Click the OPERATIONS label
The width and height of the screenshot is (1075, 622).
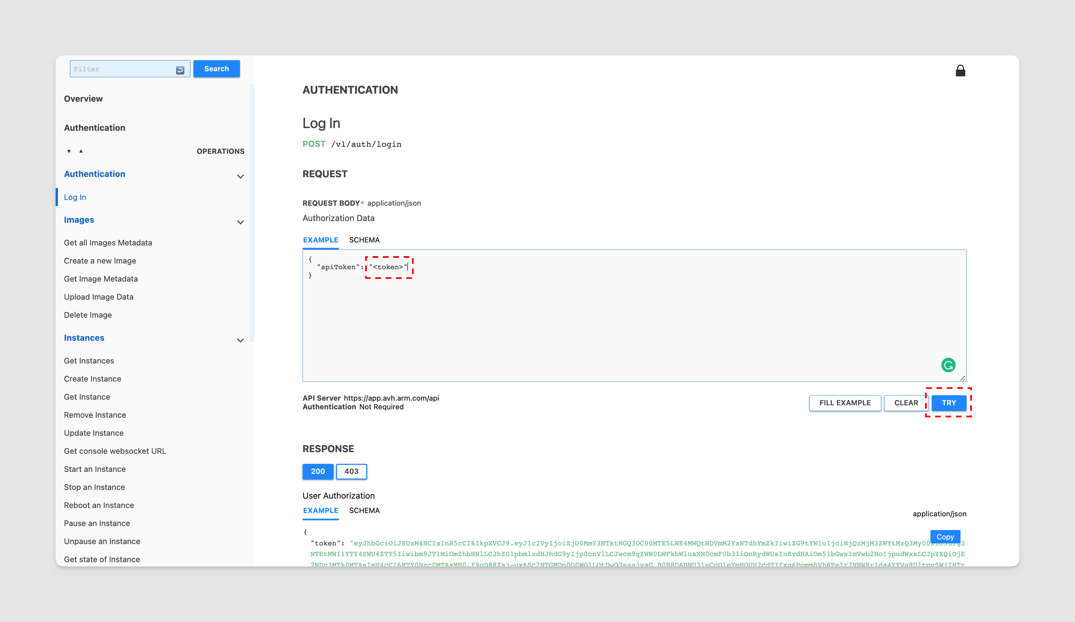pyautogui.click(x=220, y=151)
